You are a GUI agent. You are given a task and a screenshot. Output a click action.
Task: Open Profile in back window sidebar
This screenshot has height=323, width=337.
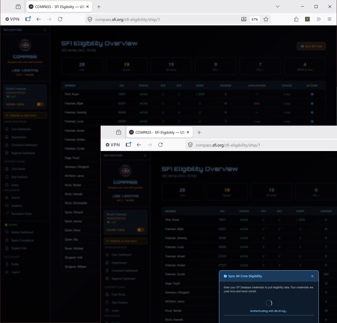(15, 264)
